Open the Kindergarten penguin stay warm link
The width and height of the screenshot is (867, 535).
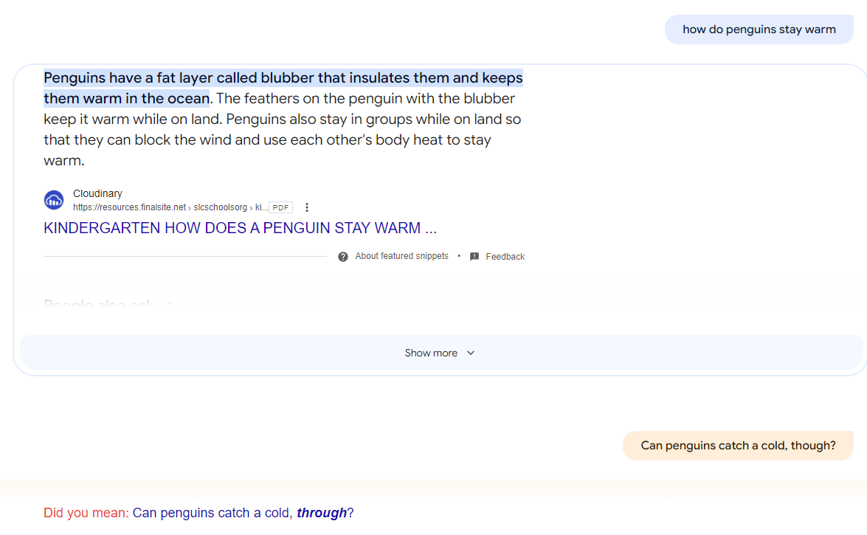coord(240,228)
